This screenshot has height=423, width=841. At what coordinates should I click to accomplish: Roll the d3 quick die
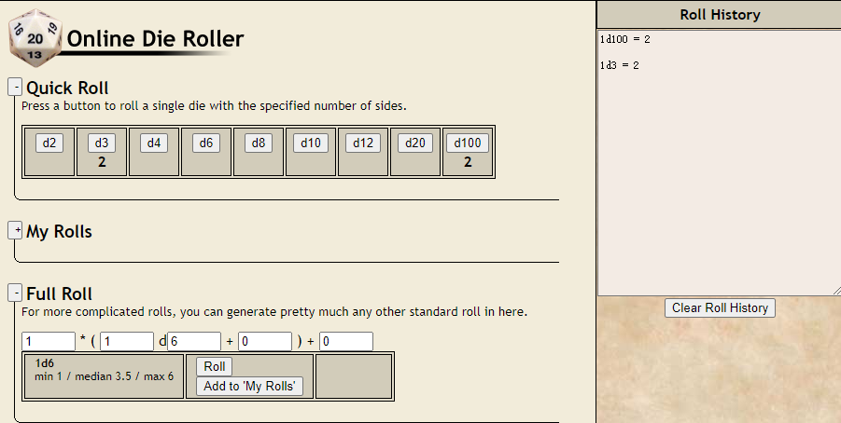point(102,143)
